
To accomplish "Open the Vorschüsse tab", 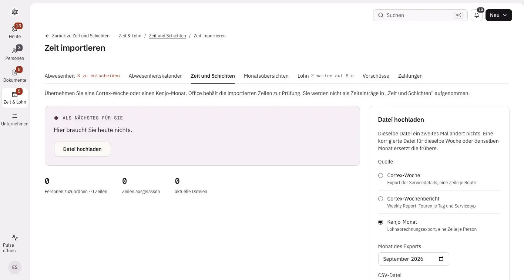I will coord(376,76).
